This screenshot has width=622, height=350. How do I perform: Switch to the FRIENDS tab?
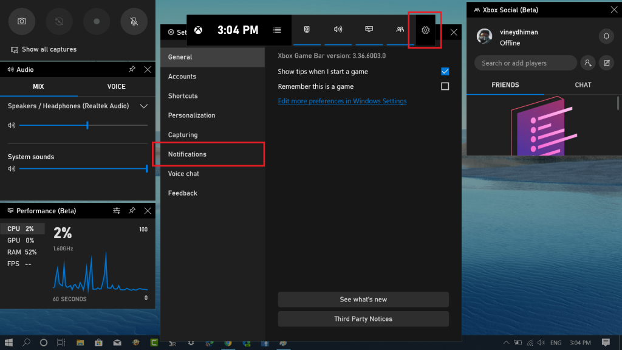tap(505, 85)
